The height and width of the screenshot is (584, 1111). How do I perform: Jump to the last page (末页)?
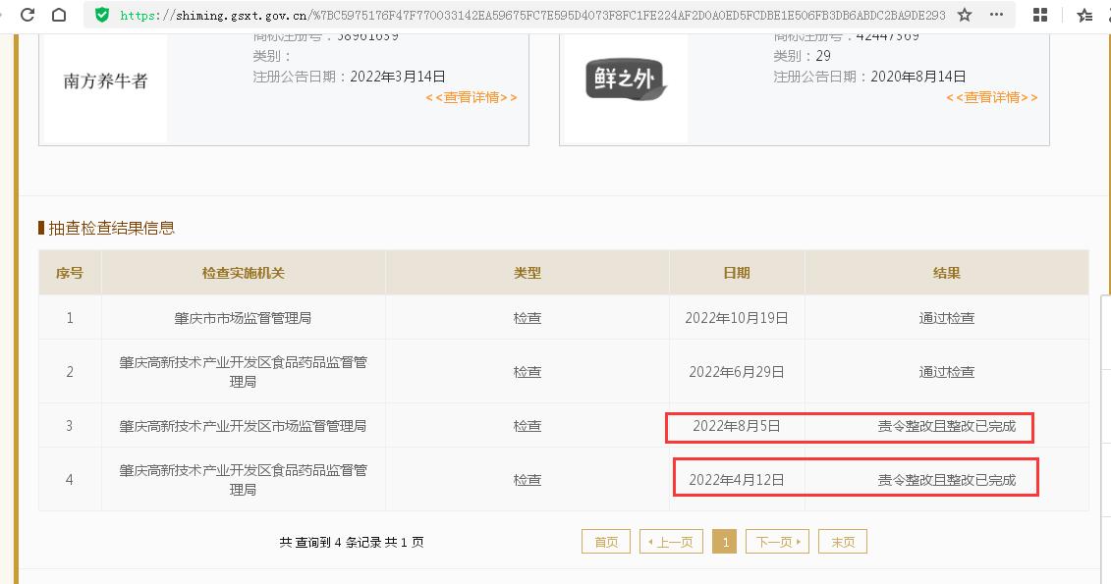843,542
